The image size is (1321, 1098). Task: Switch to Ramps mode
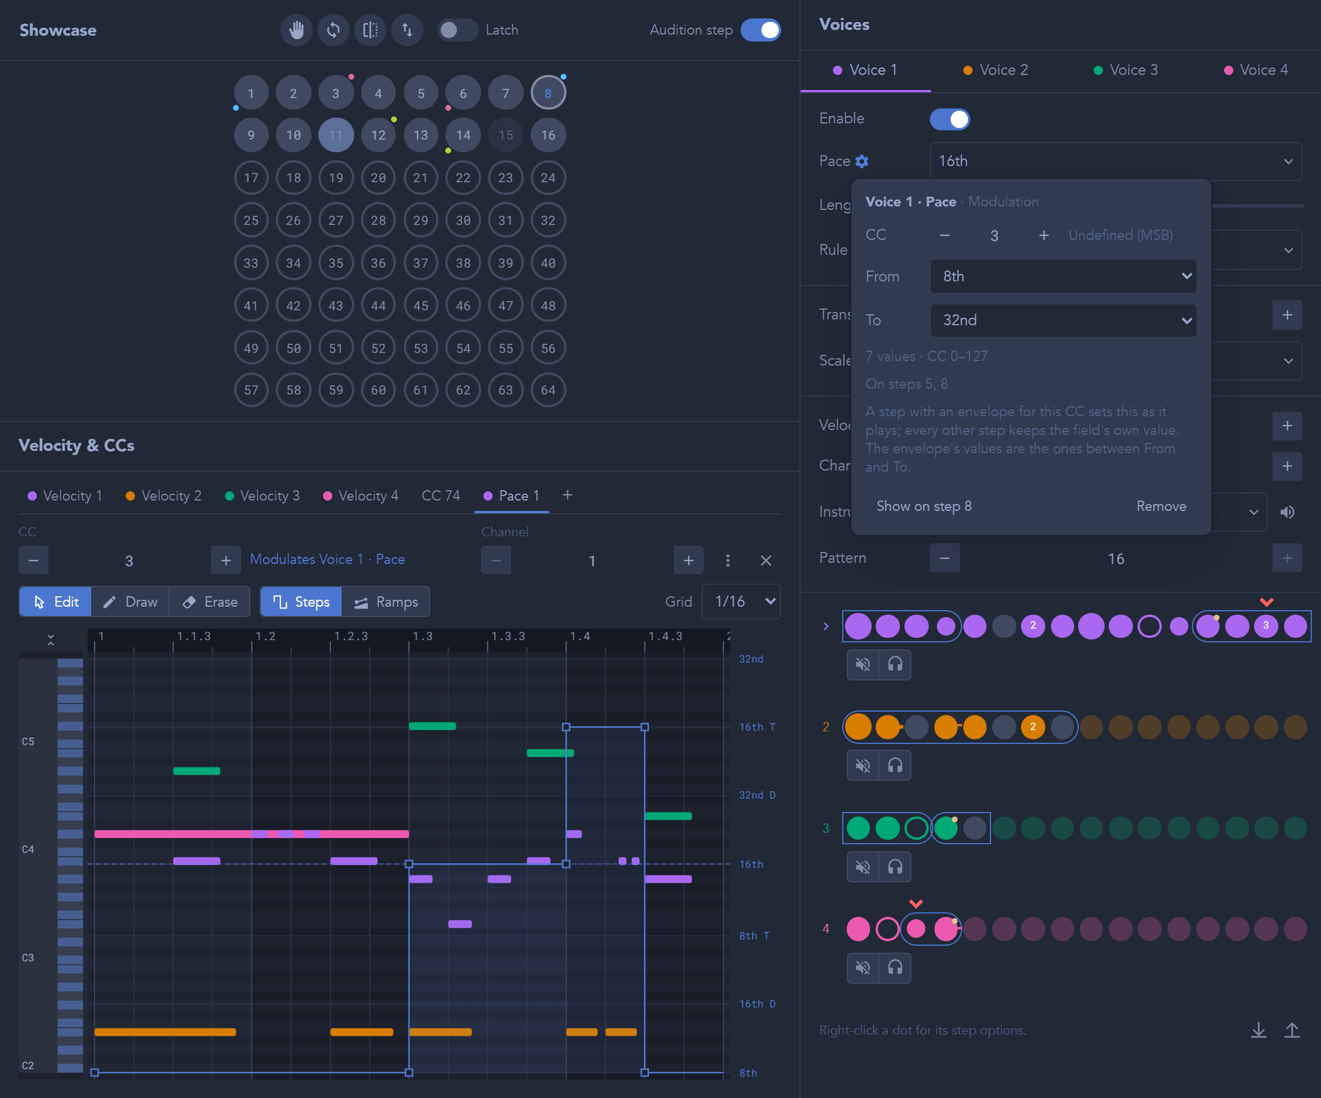[385, 602]
